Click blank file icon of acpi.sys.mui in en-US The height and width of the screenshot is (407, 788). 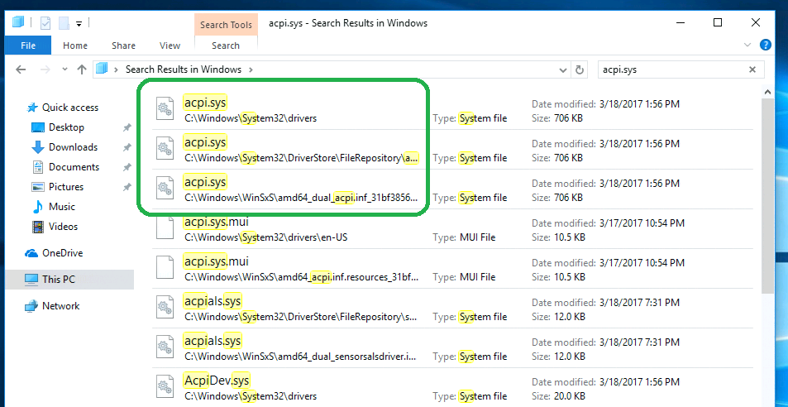pos(165,227)
